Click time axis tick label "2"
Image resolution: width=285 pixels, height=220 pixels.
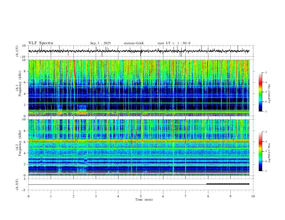point(73,196)
